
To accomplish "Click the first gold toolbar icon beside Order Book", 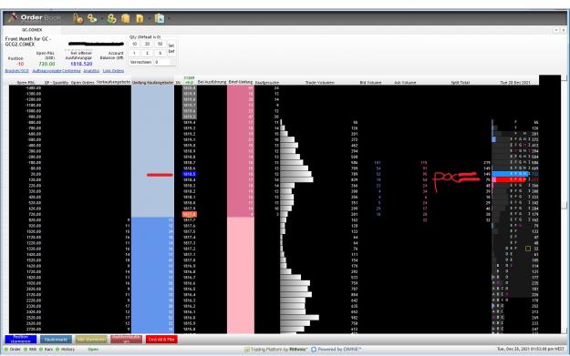I will [x=78, y=18].
